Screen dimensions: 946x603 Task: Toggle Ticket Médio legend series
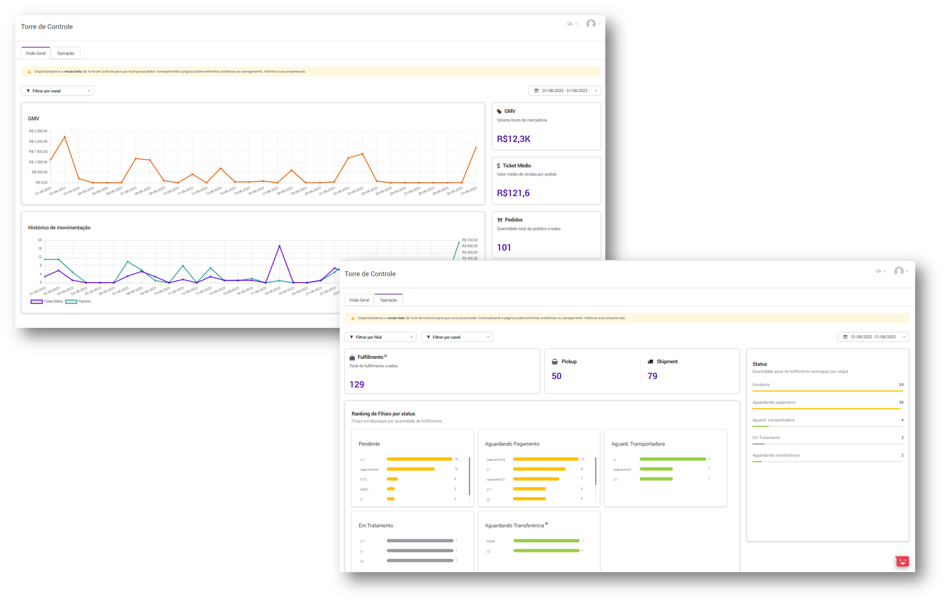click(47, 302)
